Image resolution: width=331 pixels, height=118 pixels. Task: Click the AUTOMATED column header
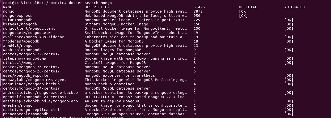pos(294,7)
